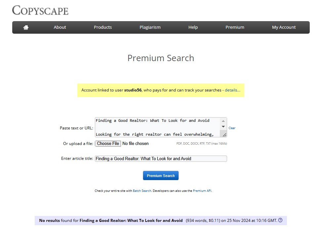Click the No file chosen text
318x246 pixels.
coord(136,143)
